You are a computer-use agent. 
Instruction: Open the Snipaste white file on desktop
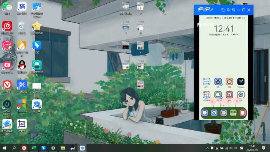pyautogui.click(x=37, y=86)
